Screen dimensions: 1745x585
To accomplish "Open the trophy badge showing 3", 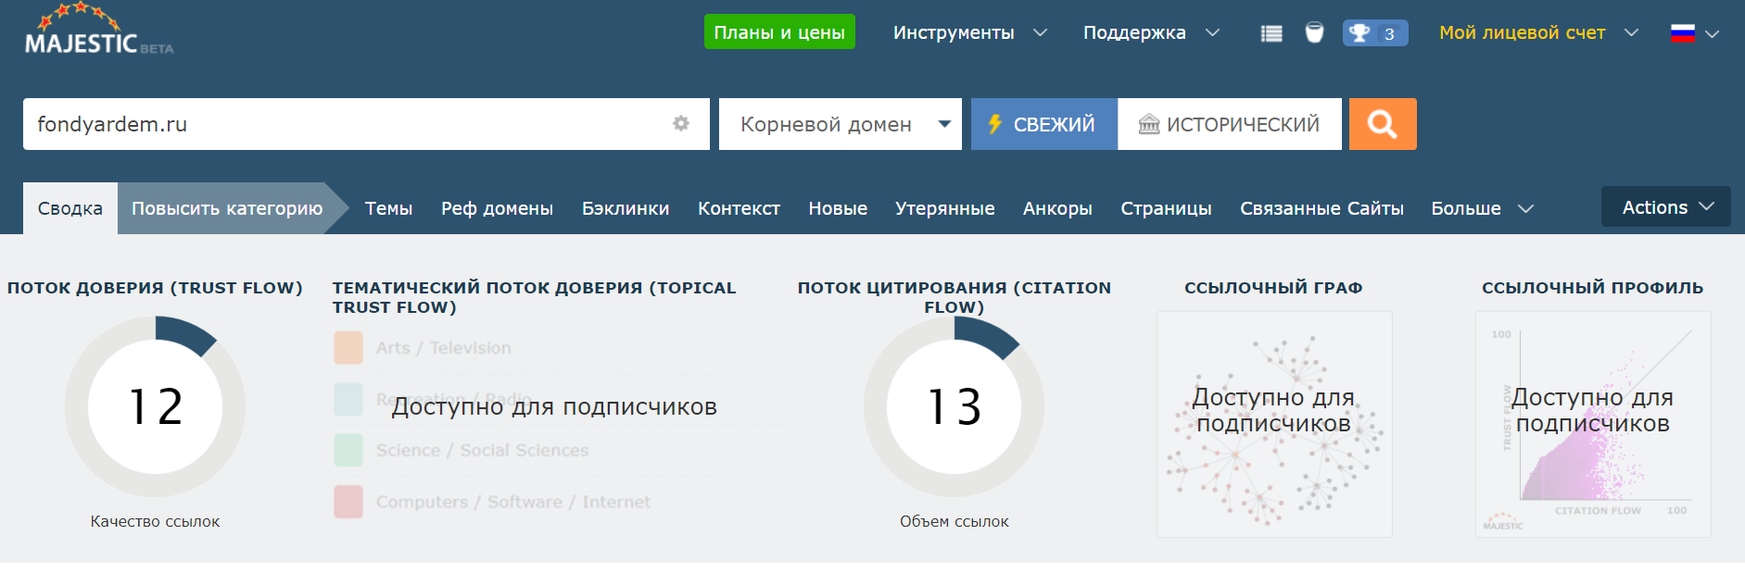I will pos(1375,33).
